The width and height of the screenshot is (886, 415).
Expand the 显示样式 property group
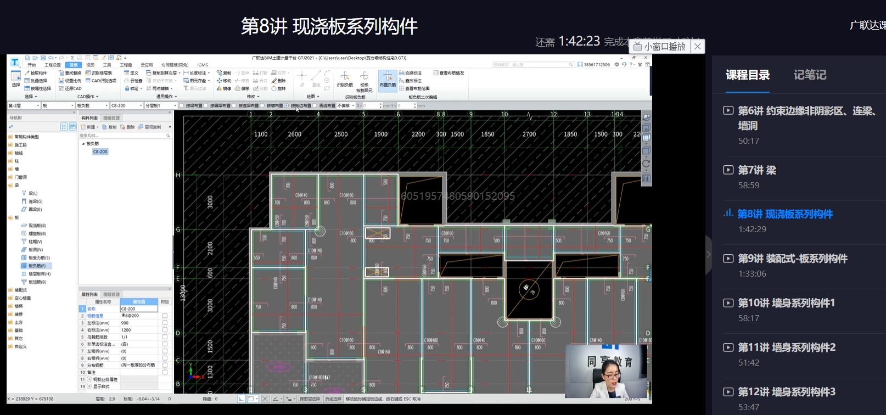click(89, 386)
